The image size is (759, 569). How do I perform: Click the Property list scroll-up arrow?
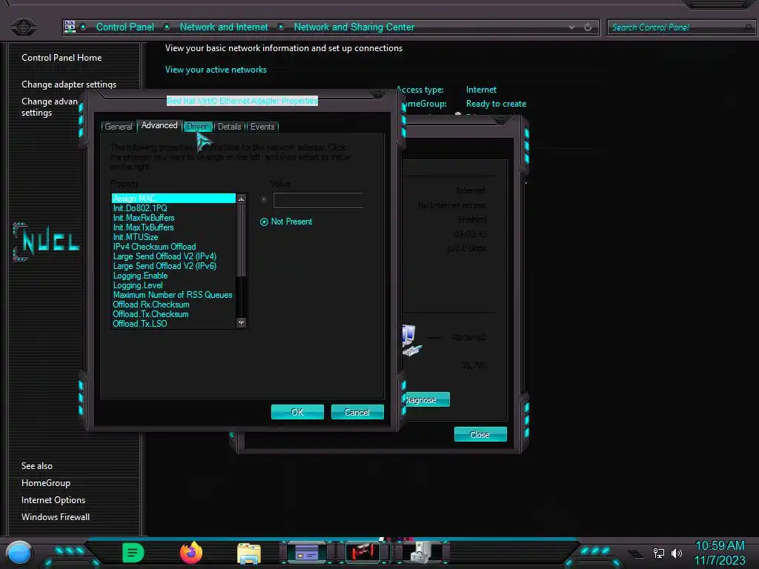tap(241, 199)
